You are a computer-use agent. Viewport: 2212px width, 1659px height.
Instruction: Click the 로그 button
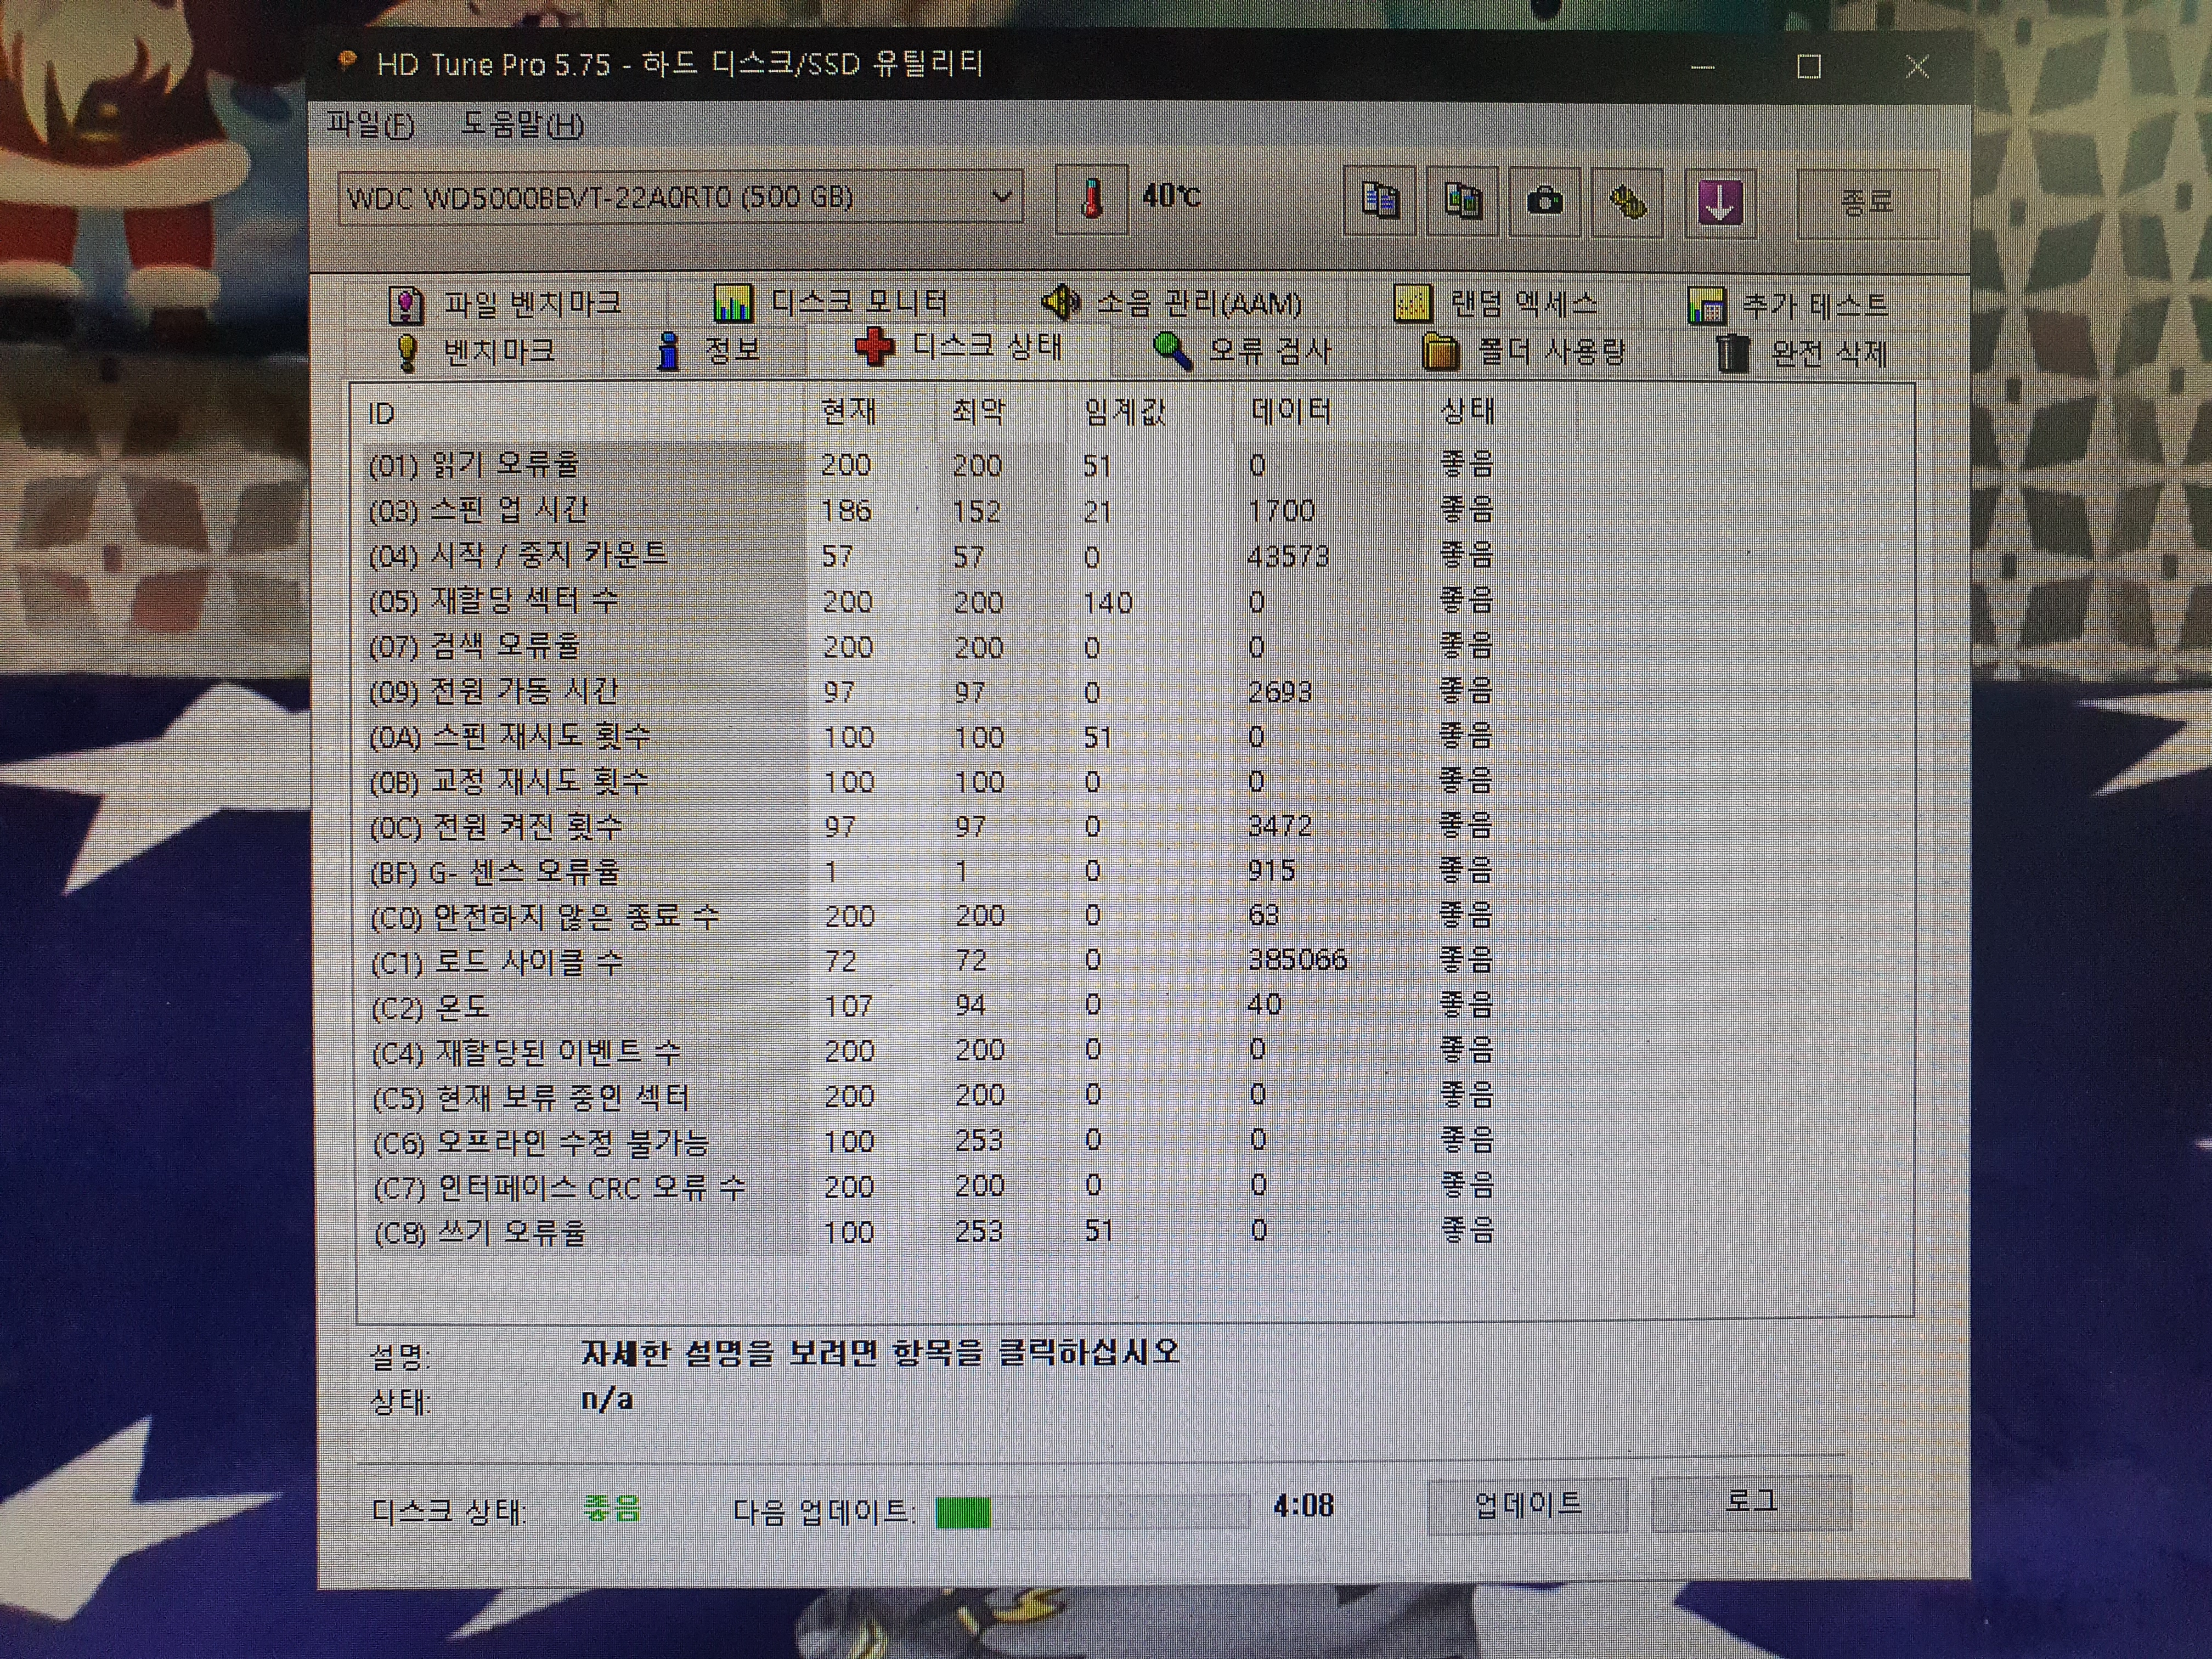1751,1502
